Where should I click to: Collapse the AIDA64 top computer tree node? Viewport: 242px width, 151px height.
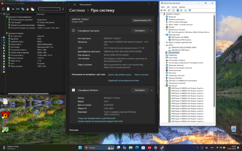pos(1,14)
